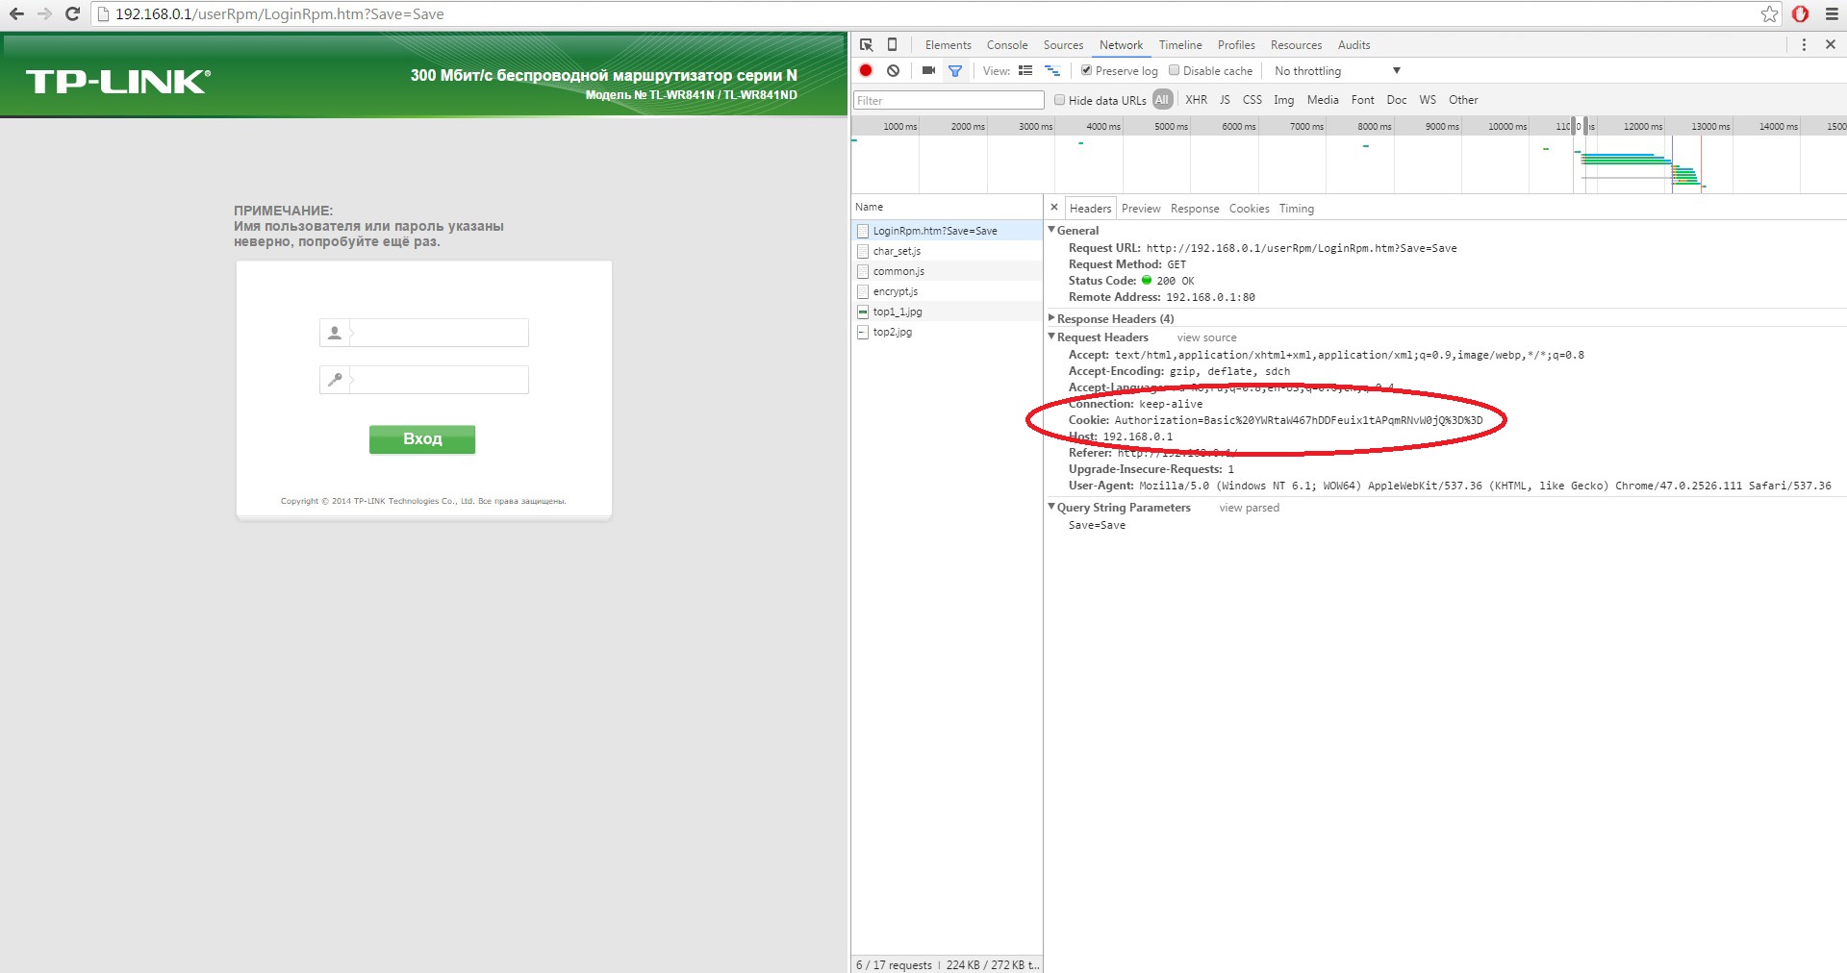This screenshot has height=973, width=1847.
Task: Open the Elements tab
Action: [949, 45]
